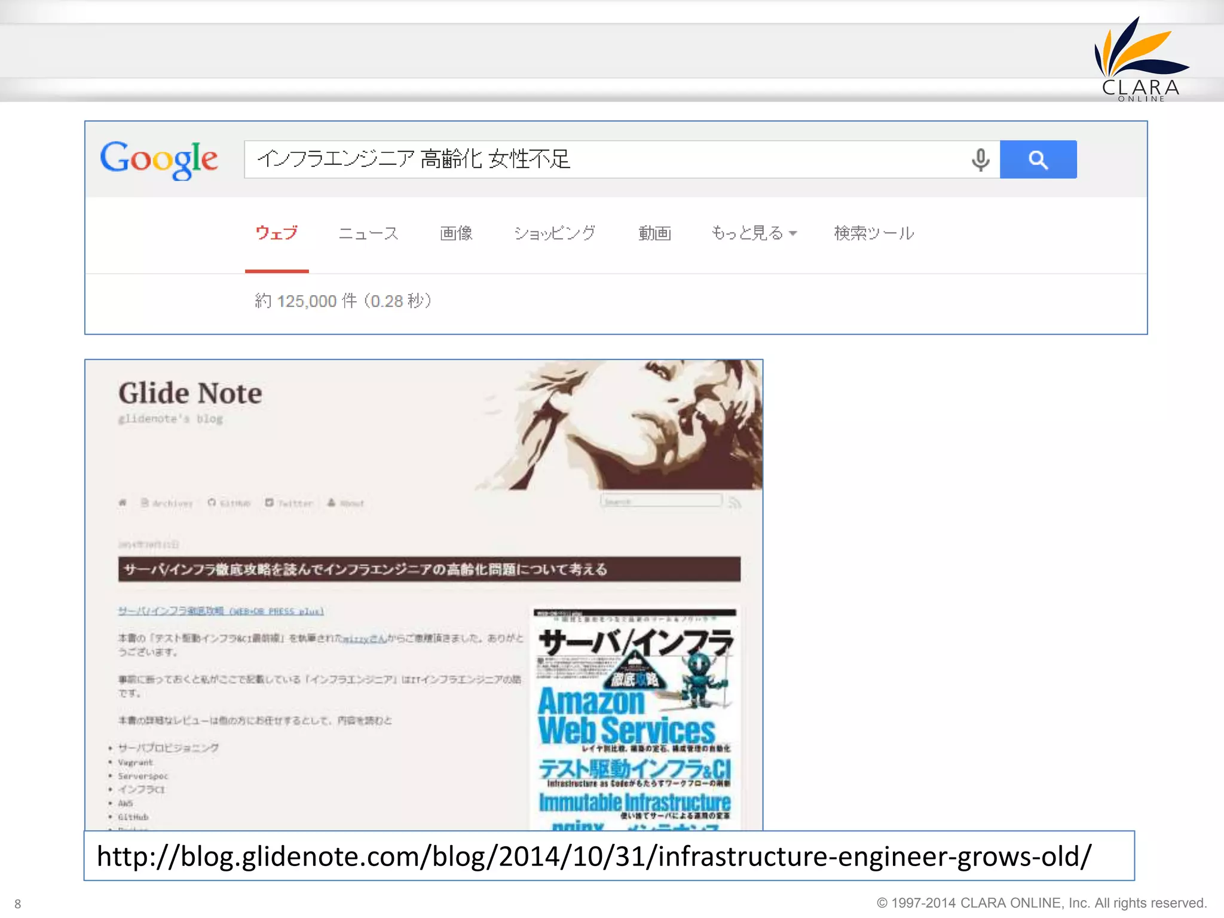Click the Google logo

pyautogui.click(x=159, y=160)
